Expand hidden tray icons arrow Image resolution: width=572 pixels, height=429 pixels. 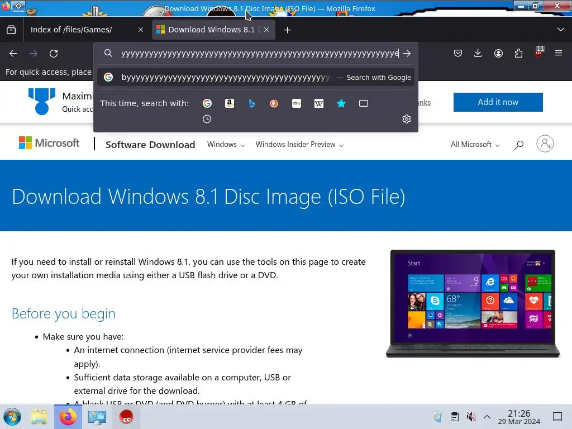pyautogui.click(x=487, y=417)
